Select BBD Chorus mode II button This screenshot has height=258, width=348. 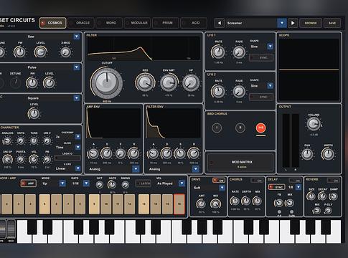click(x=240, y=128)
